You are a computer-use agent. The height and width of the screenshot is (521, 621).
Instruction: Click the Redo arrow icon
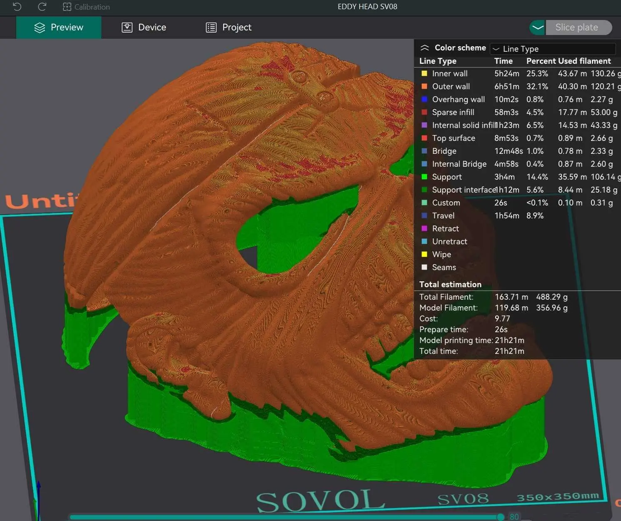(42, 7)
